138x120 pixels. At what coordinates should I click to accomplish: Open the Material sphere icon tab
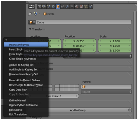[77, 7]
